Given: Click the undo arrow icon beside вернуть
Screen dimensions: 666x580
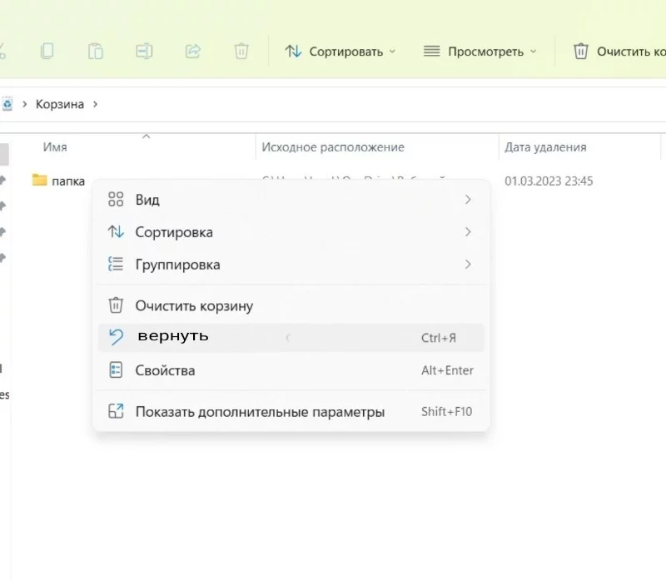Looking at the screenshot, I should pos(116,337).
